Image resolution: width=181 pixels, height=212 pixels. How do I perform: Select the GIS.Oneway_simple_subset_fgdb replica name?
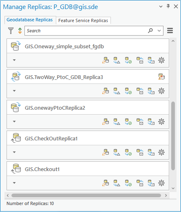point(64,47)
